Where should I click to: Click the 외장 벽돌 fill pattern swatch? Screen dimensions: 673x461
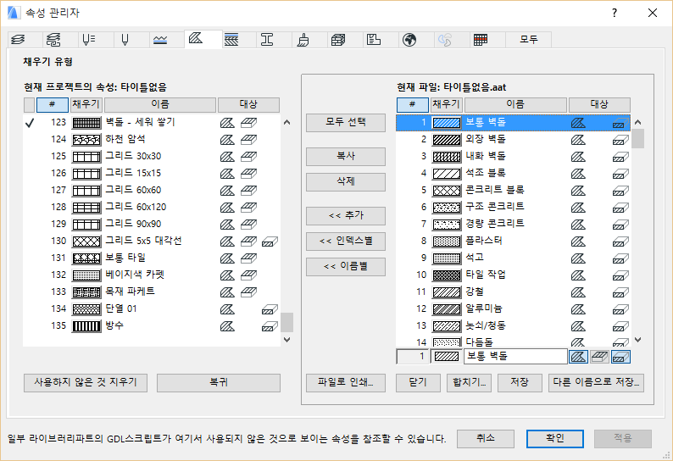tap(447, 140)
